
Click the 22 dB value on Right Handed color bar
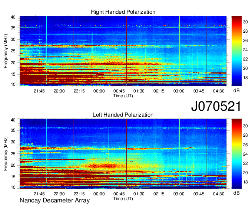click(x=245, y=59)
